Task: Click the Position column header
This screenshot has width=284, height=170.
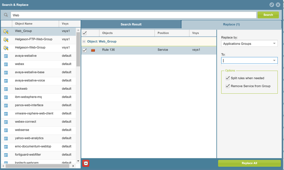Action: [x=172, y=33]
